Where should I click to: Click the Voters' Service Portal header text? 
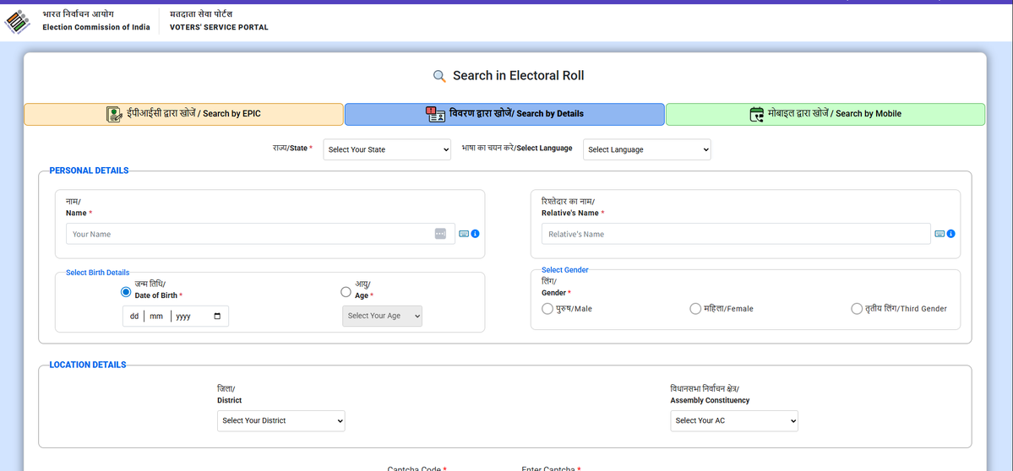click(218, 27)
